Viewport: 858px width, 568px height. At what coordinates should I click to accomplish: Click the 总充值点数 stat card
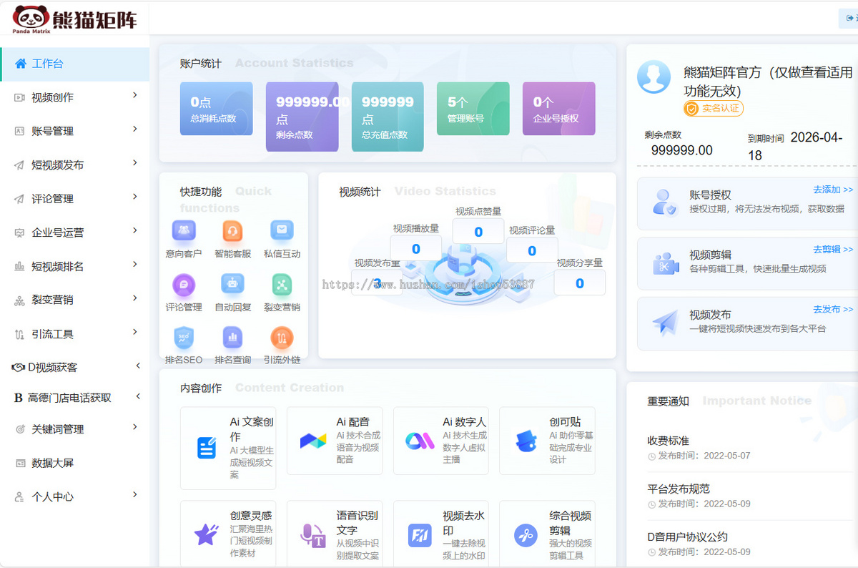pos(388,117)
